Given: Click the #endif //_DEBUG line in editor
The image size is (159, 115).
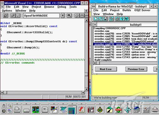Looking at the screenshot, I should [13, 54].
